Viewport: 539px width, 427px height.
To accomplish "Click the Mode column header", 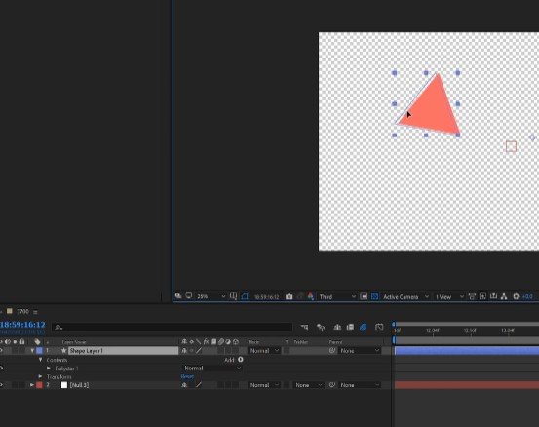I will (x=253, y=342).
